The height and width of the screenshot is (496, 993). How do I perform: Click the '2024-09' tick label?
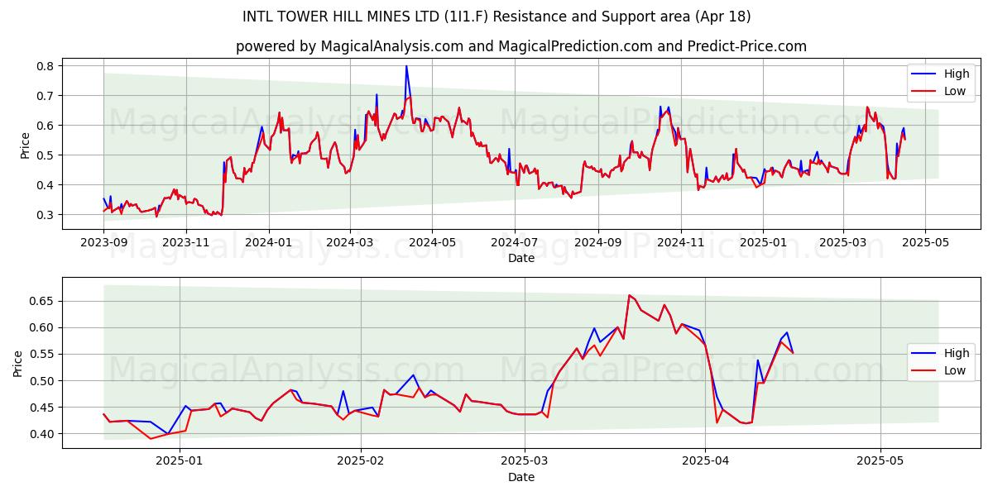(x=599, y=243)
